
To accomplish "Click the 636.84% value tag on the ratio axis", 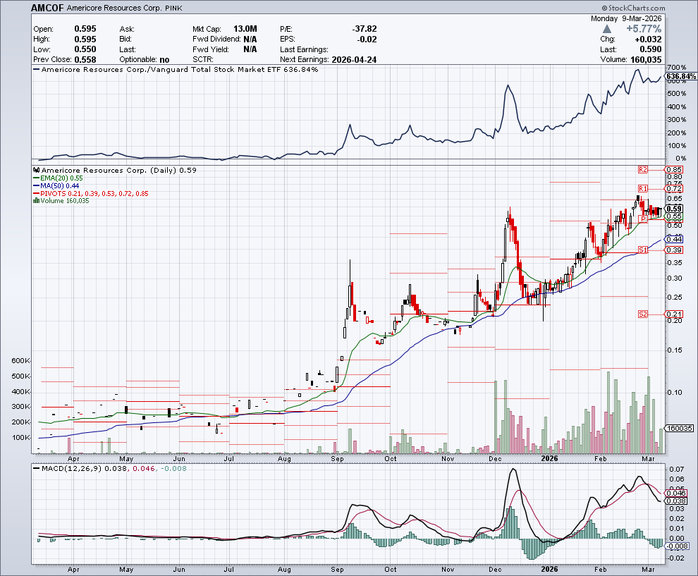I will tap(681, 77).
